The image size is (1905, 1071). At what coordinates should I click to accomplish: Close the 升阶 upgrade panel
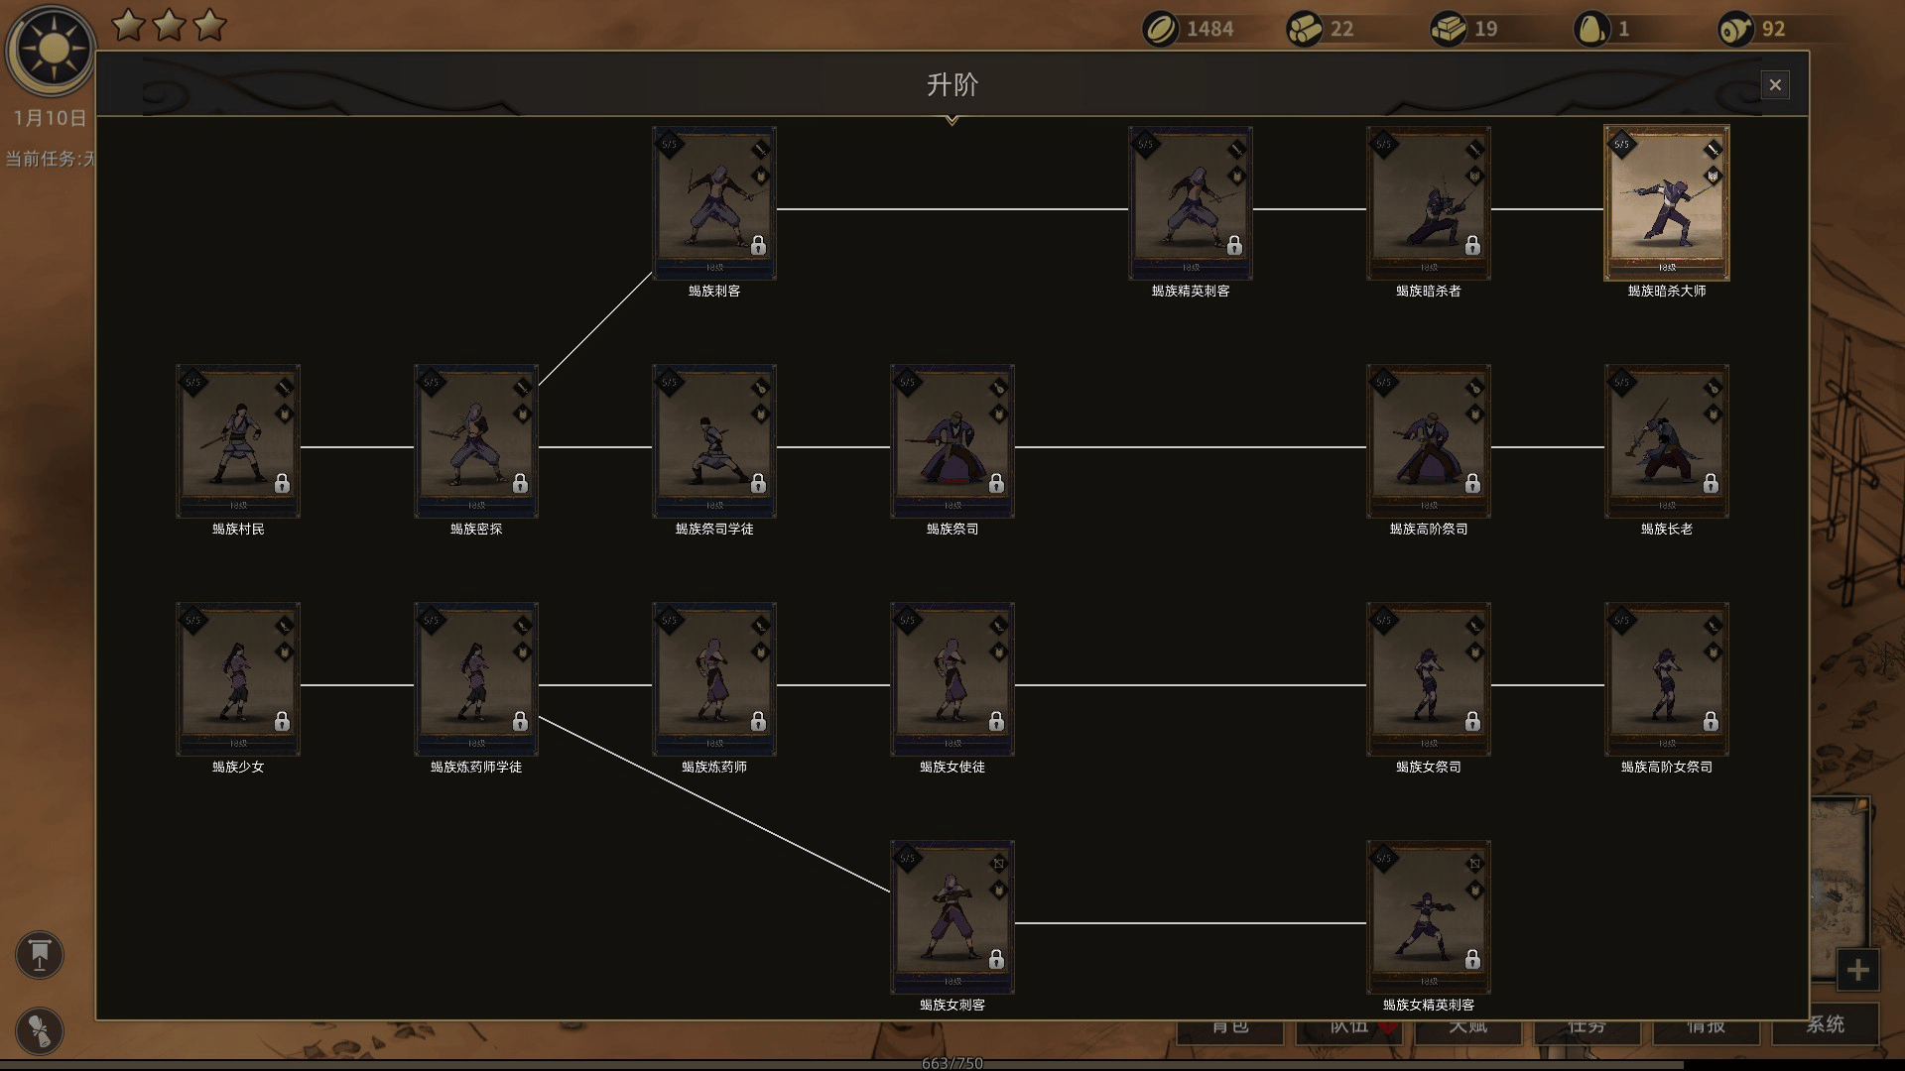tap(1775, 85)
